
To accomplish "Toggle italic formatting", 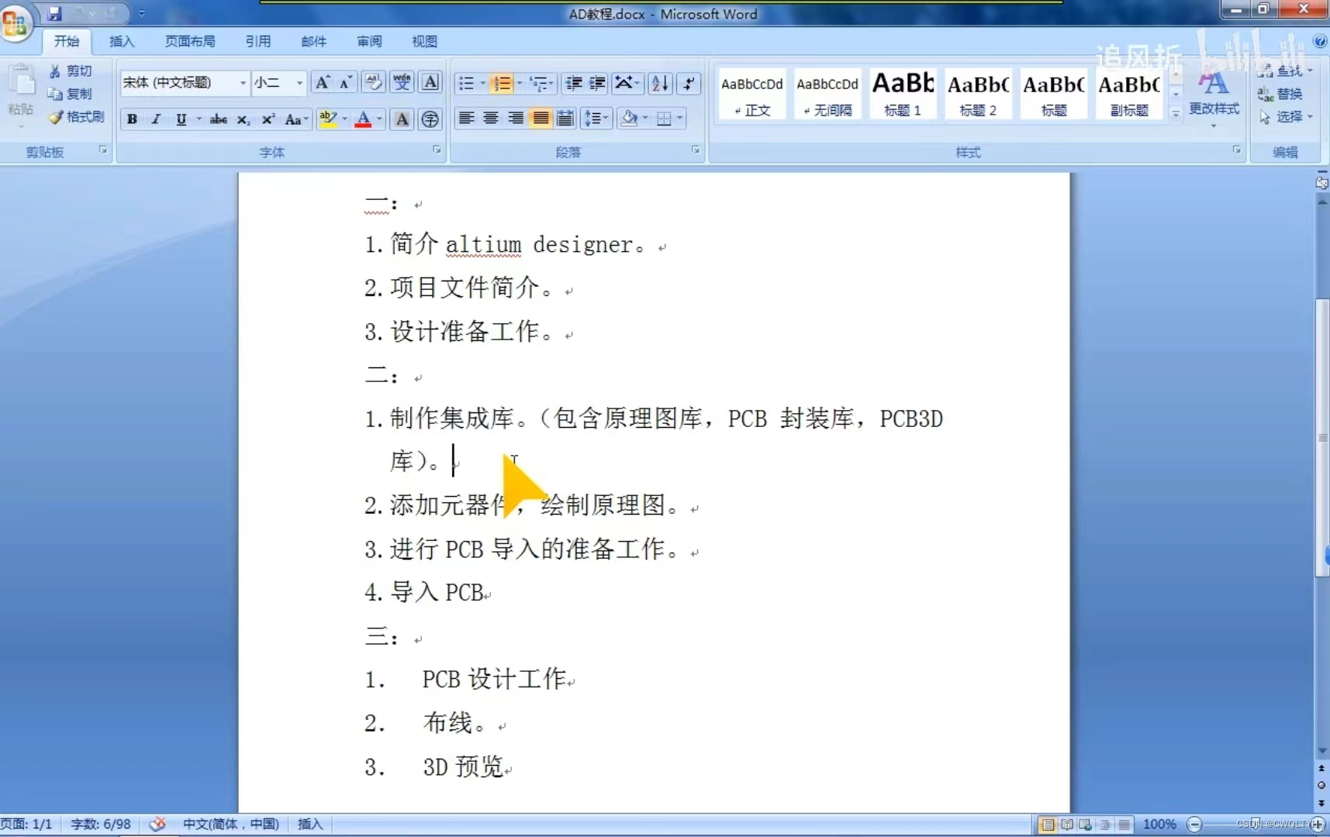I will [x=156, y=119].
